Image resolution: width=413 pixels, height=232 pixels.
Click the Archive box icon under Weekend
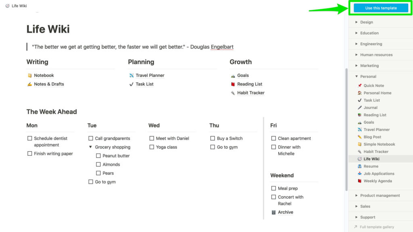[273, 212]
